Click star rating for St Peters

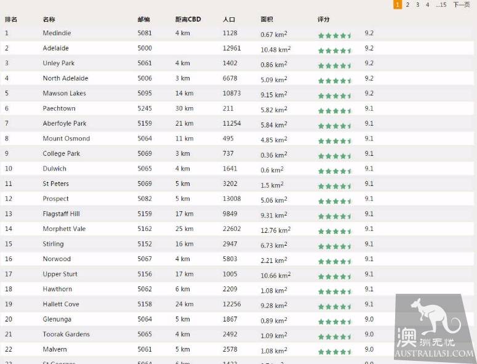pyautogui.click(x=335, y=186)
